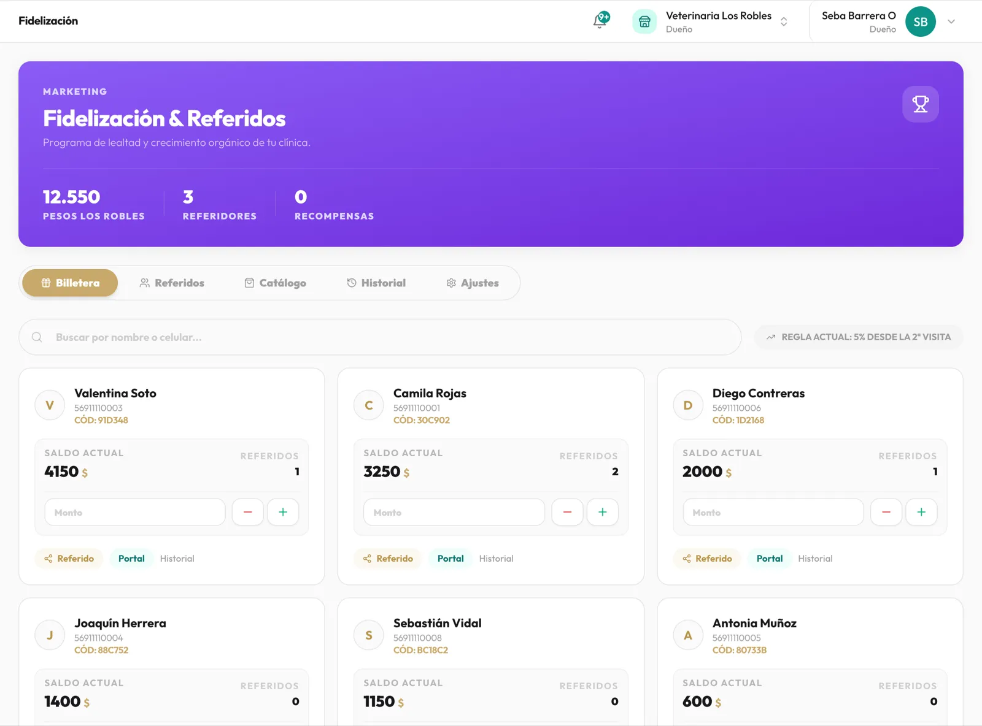Click code CÓD: BC18C2
The height and width of the screenshot is (726, 982).
[421, 651]
